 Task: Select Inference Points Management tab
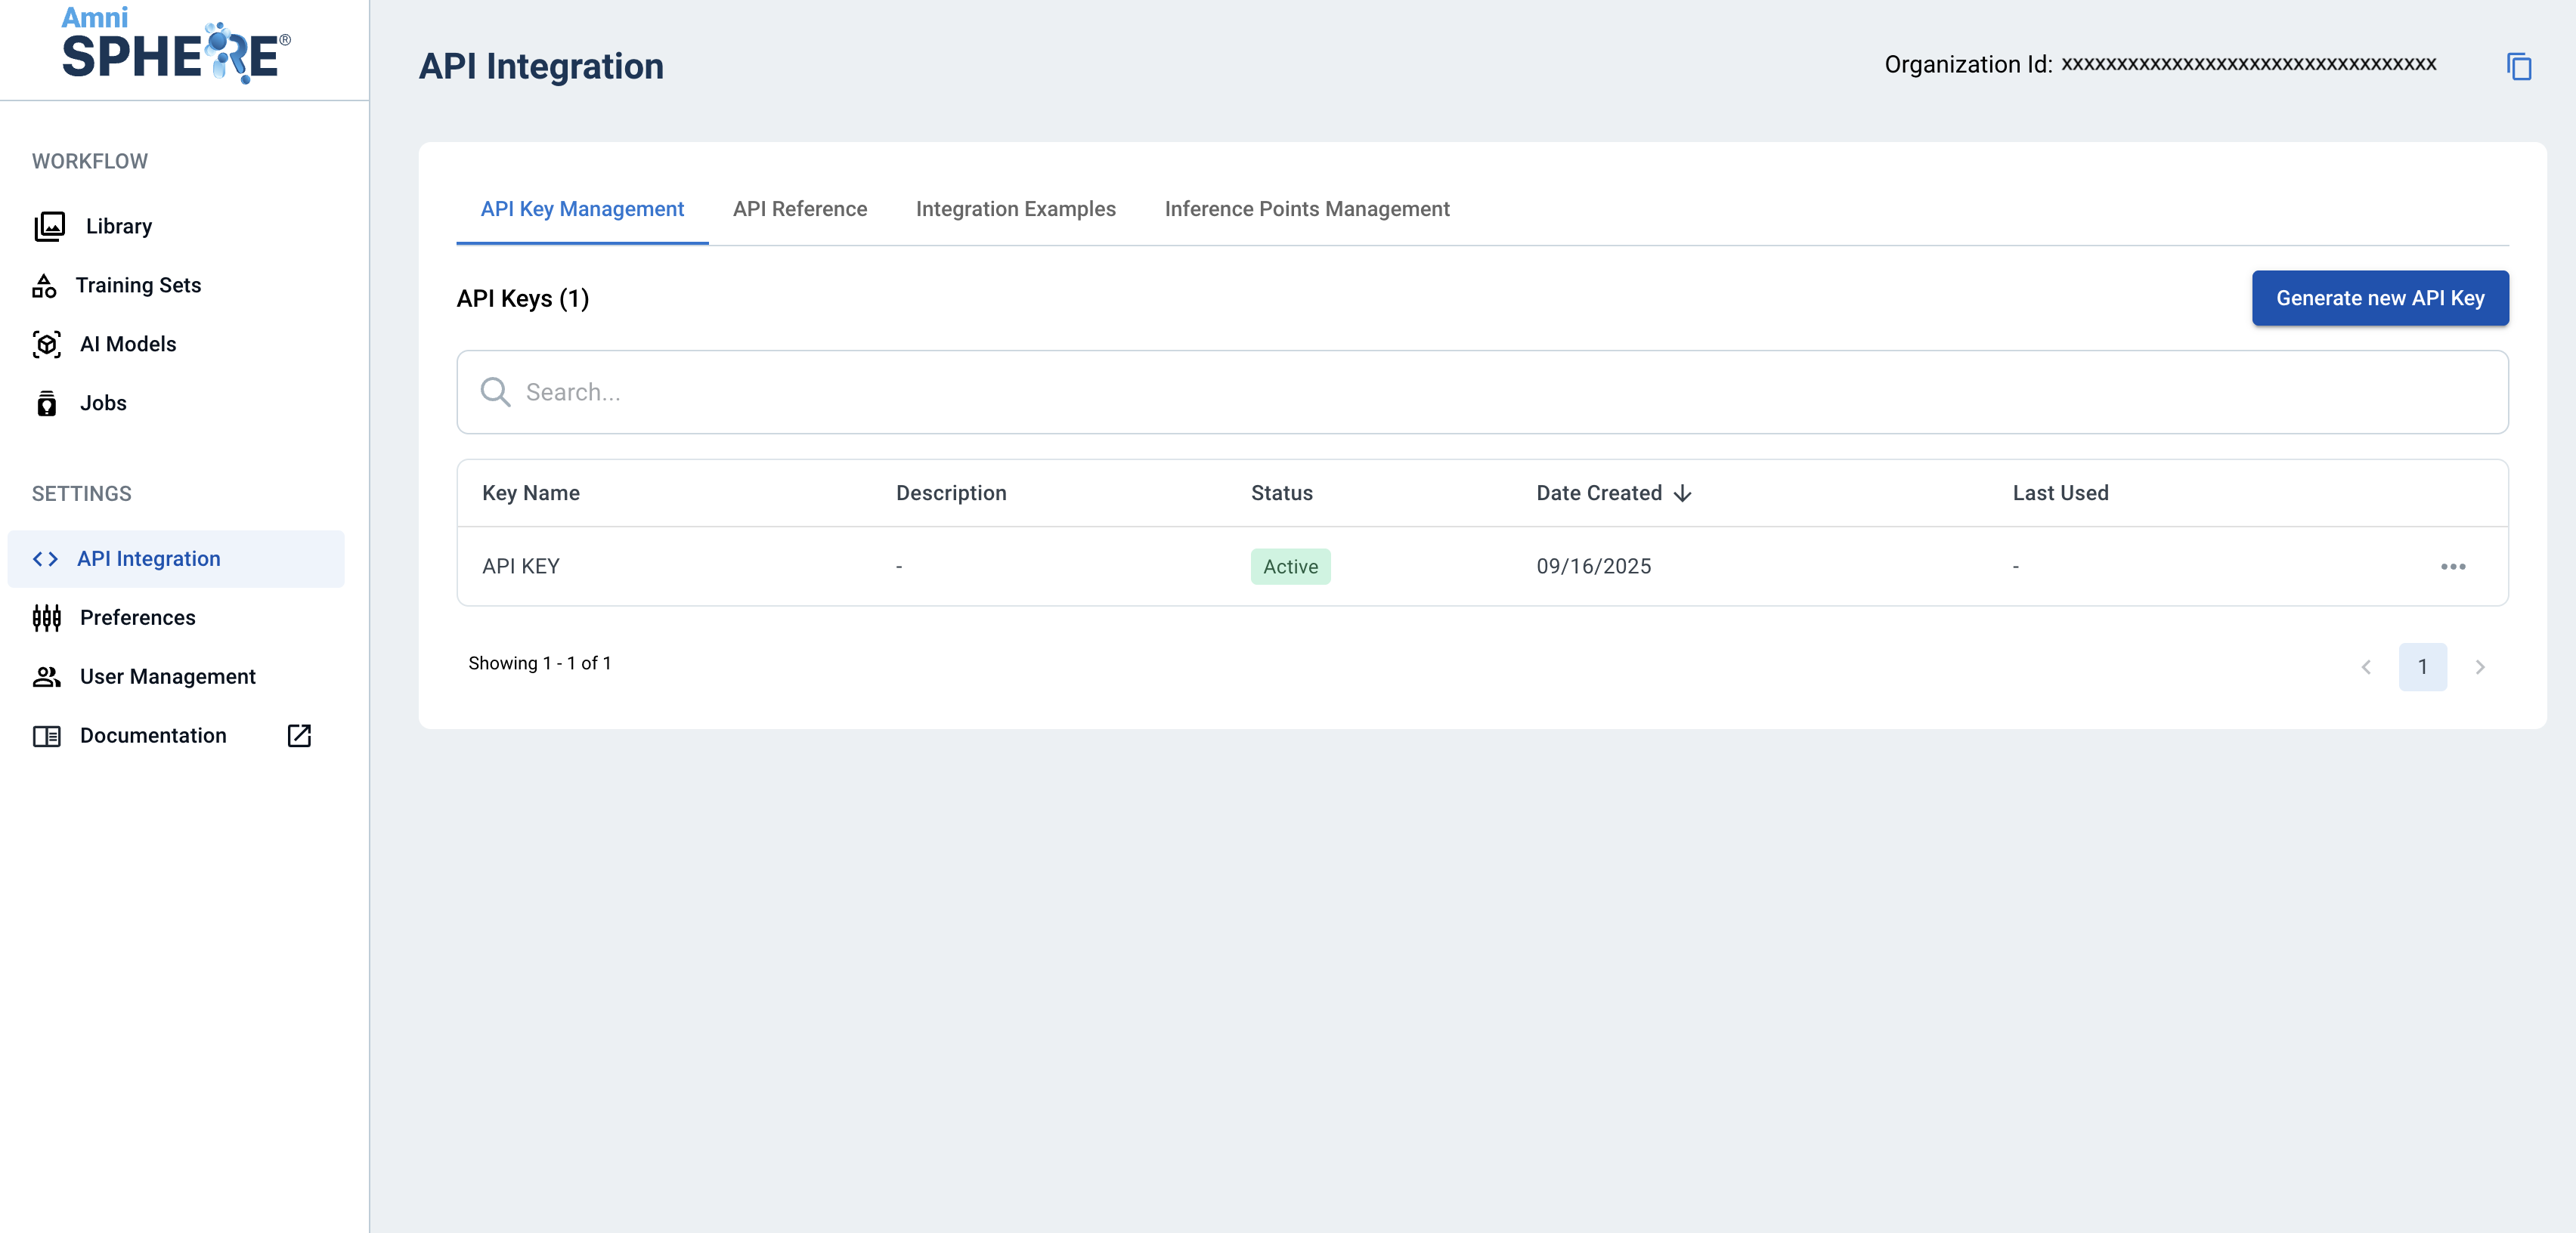pos(1306,209)
